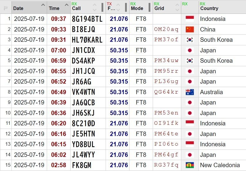This screenshot has height=171, width=246.
Task: Click Japan flag in JH1JCQ row
Action: [x=190, y=71]
